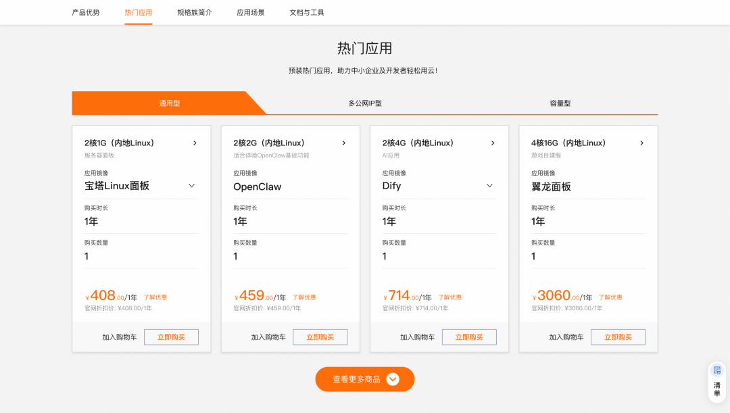The height and width of the screenshot is (413, 730).
Task: Click the 2核4G(内地Linux) card title
Action: (x=418, y=143)
